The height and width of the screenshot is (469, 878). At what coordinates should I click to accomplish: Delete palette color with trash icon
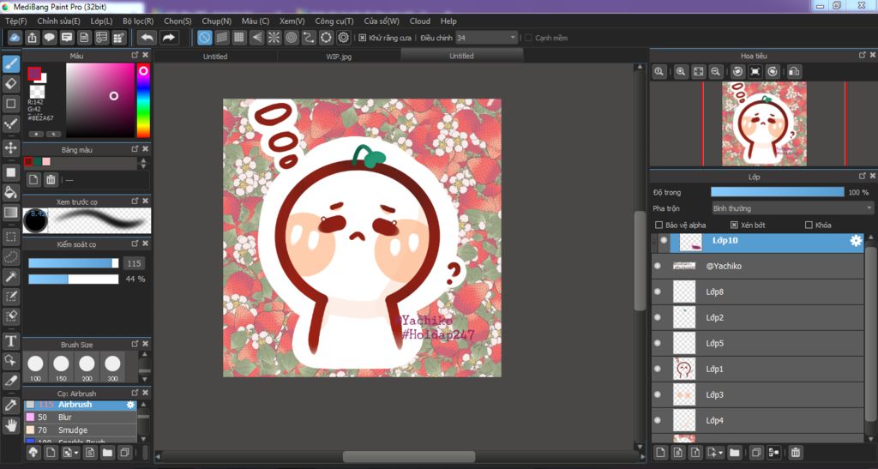(51, 180)
